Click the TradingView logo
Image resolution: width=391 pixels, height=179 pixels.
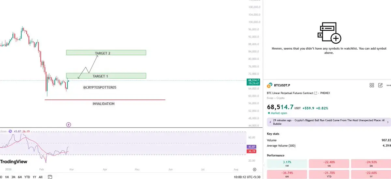(x=14, y=162)
